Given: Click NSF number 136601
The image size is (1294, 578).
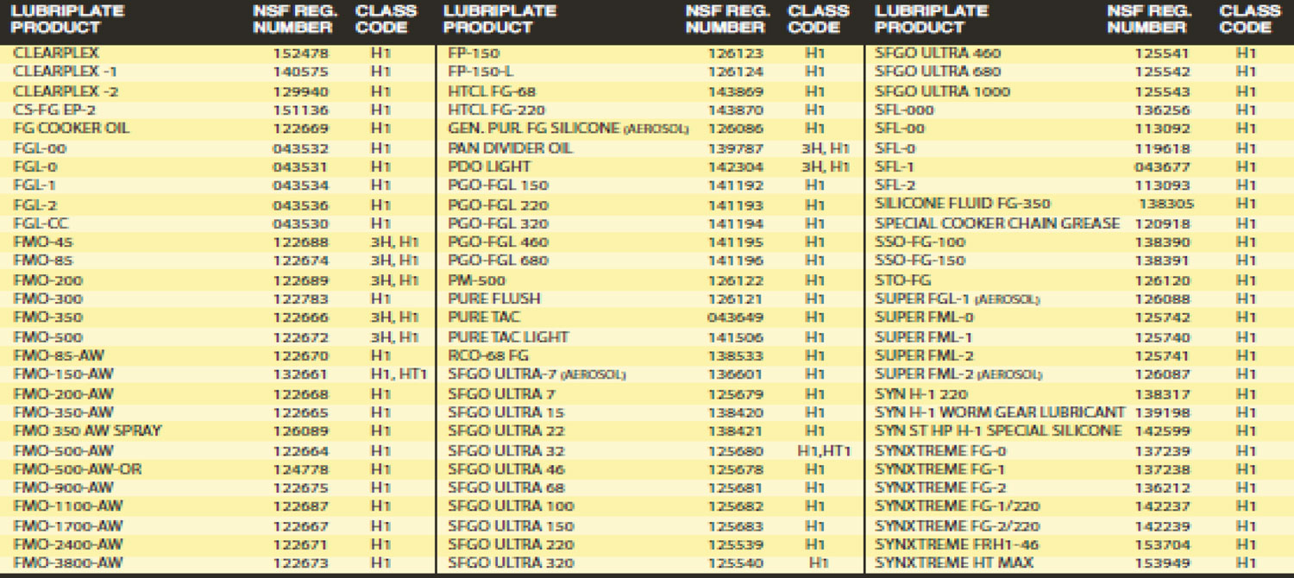Looking at the screenshot, I should pyautogui.click(x=735, y=374).
